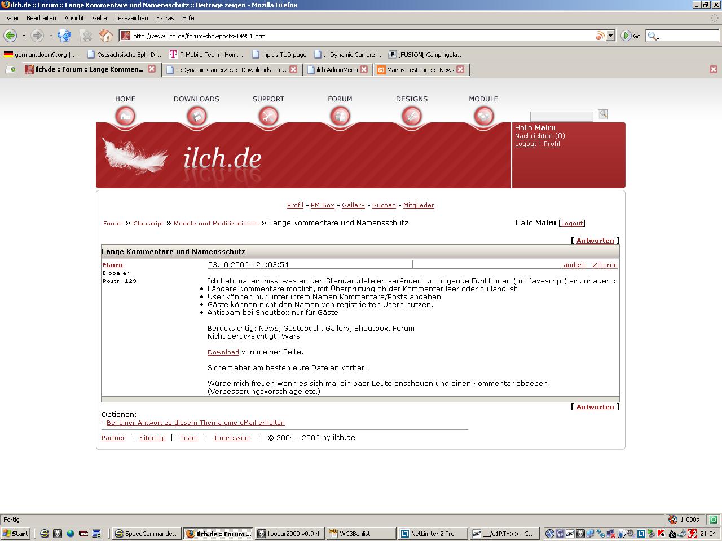Open the PM Box link
This screenshot has height=541, width=722.
(323, 205)
